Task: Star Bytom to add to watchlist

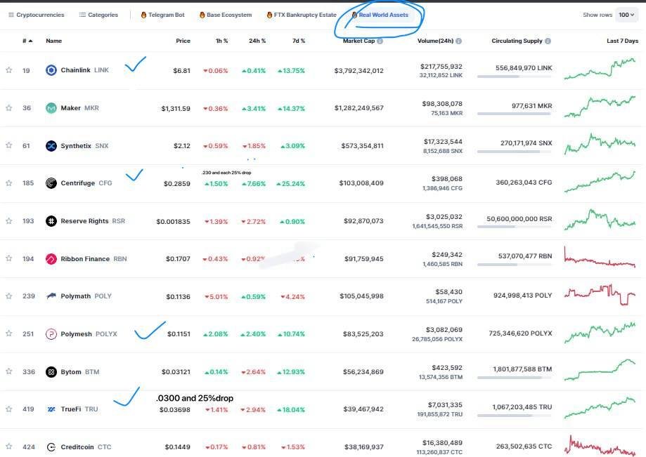Action: point(8,371)
